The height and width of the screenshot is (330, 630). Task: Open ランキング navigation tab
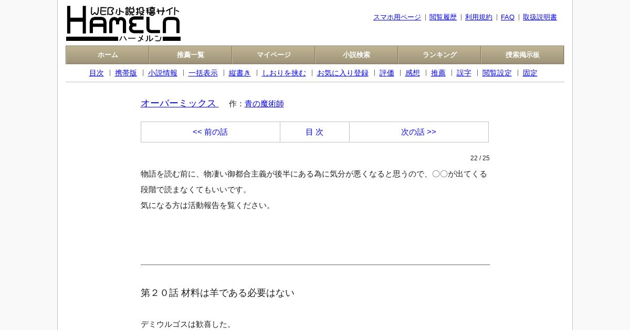click(x=439, y=55)
